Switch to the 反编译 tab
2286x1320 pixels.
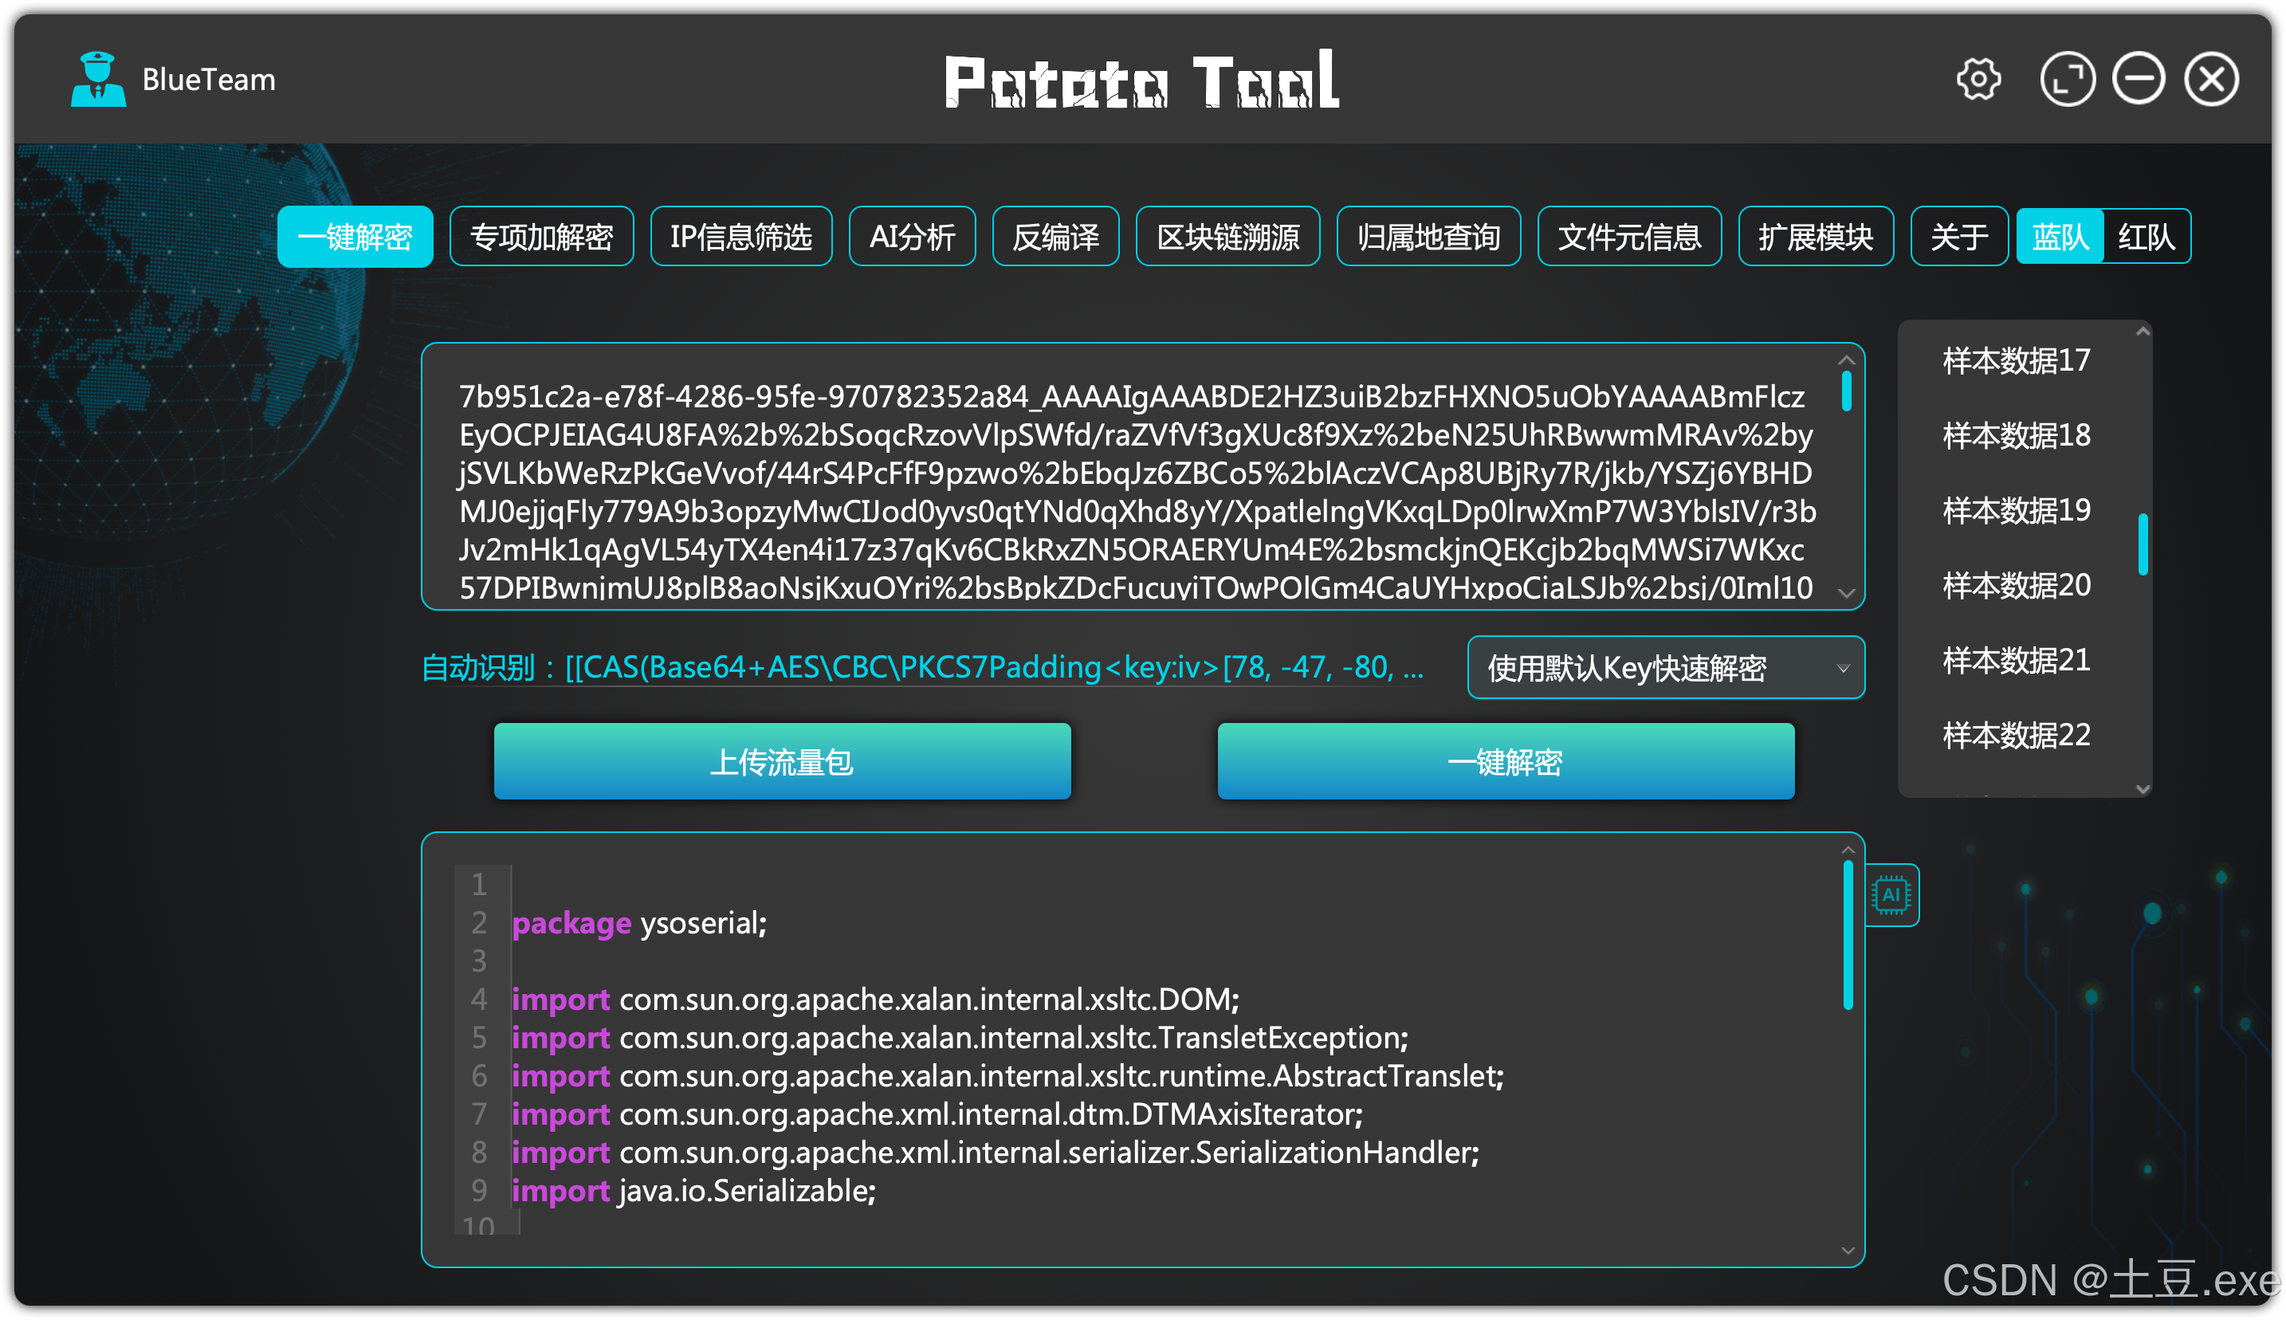(1055, 237)
